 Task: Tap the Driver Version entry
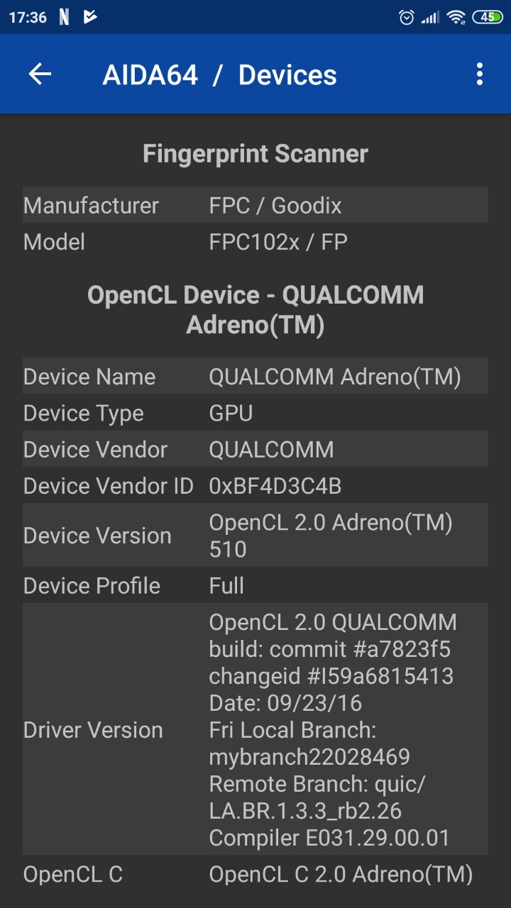pos(255,730)
